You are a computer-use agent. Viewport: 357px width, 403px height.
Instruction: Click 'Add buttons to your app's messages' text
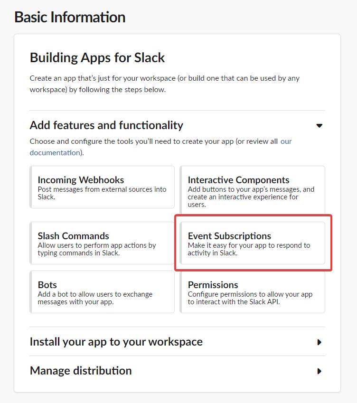click(x=251, y=189)
